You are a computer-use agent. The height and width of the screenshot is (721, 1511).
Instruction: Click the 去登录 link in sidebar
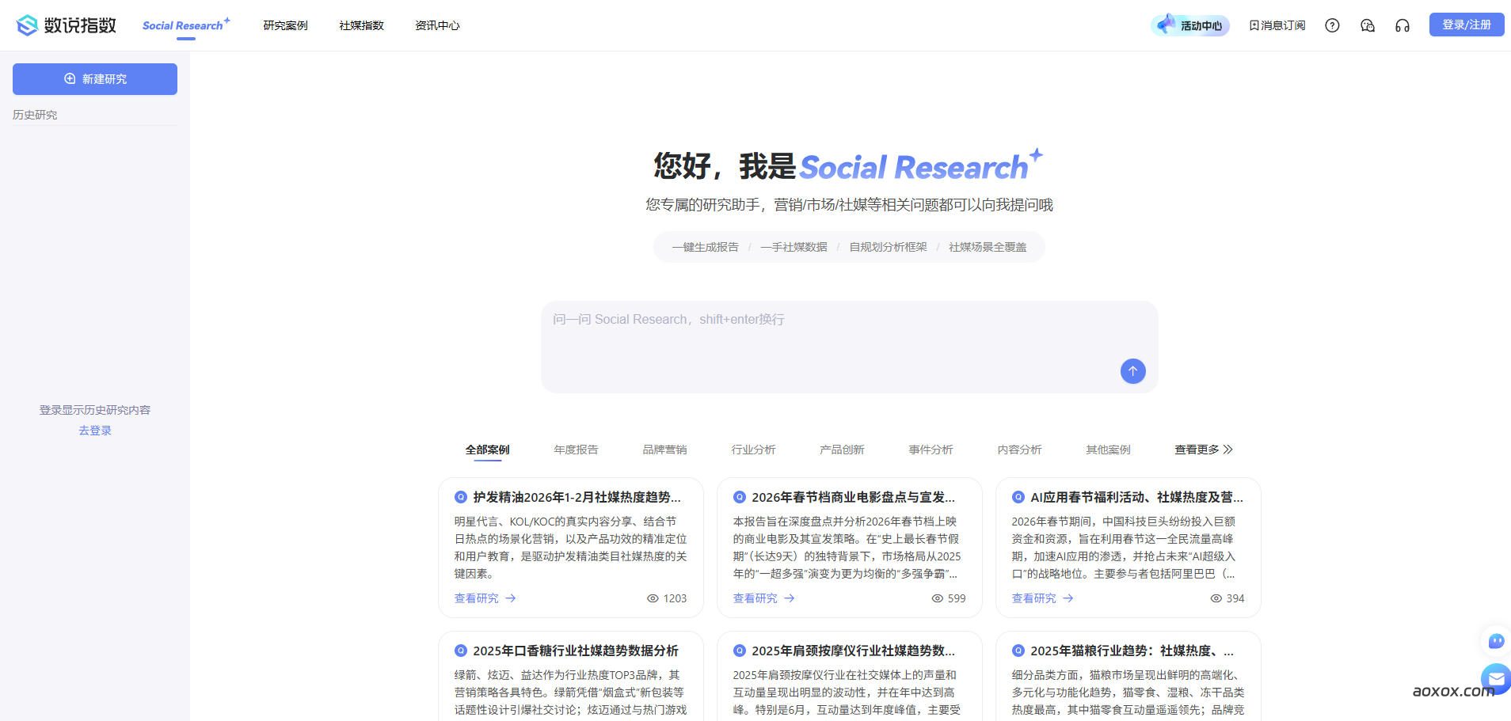[95, 431]
